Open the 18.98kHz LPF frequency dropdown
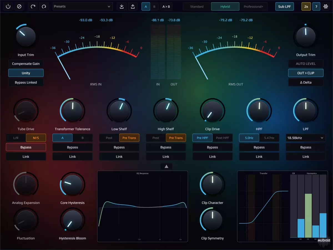The width and height of the screenshot is (333, 250). click(x=306, y=138)
